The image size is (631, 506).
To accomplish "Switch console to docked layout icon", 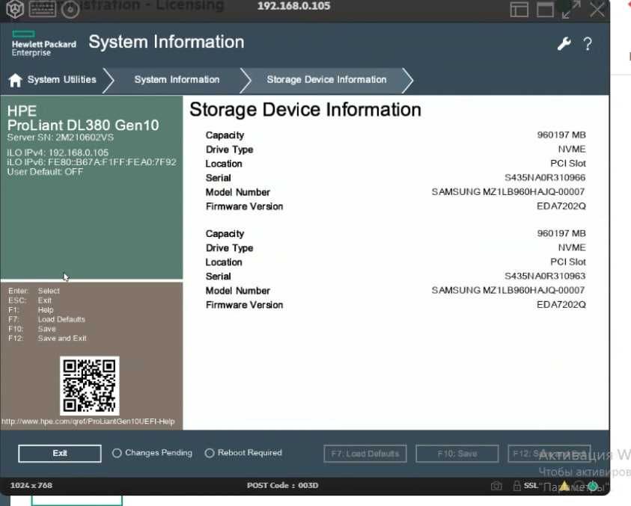I will pyautogui.click(x=519, y=10).
